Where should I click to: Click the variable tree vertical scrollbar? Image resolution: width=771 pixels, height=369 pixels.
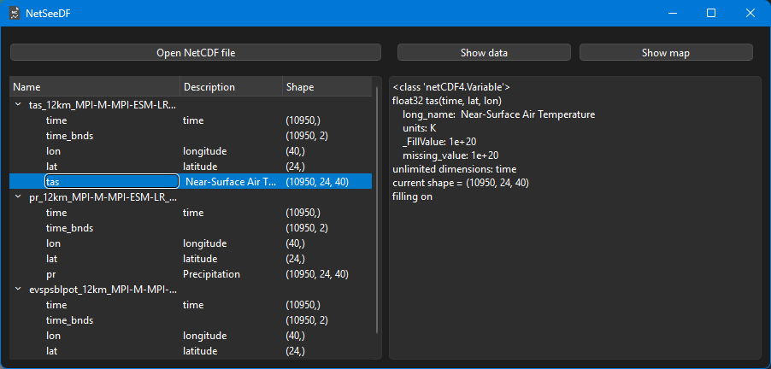click(x=377, y=205)
